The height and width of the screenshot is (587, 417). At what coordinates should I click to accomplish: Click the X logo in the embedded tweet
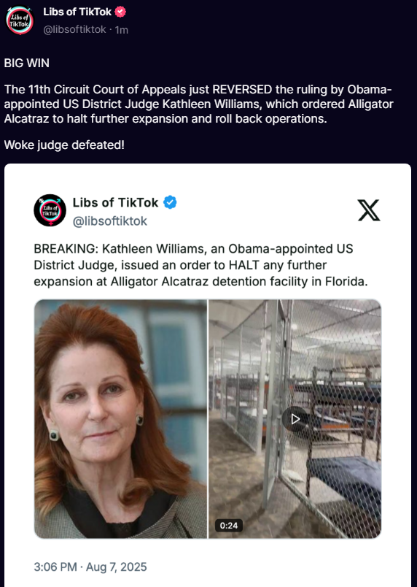(368, 210)
